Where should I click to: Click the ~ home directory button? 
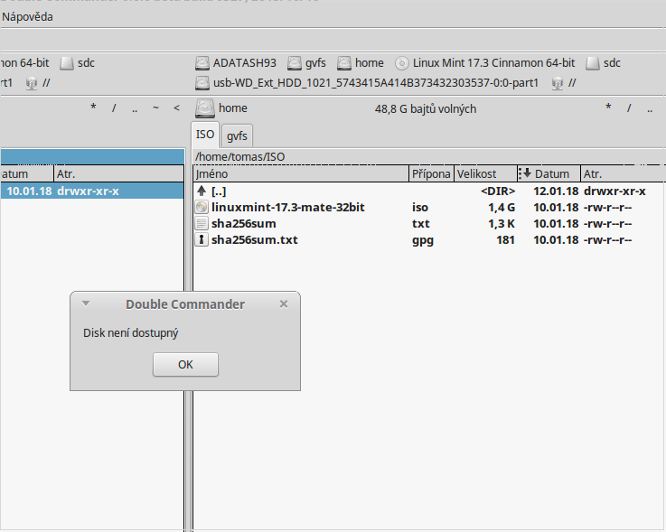(155, 108)
